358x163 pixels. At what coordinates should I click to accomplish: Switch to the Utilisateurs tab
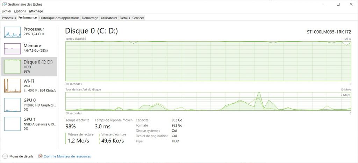coord(109,18)
